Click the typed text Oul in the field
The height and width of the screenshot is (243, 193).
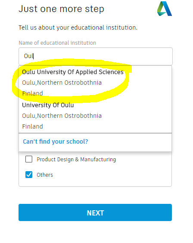[28, 56]
